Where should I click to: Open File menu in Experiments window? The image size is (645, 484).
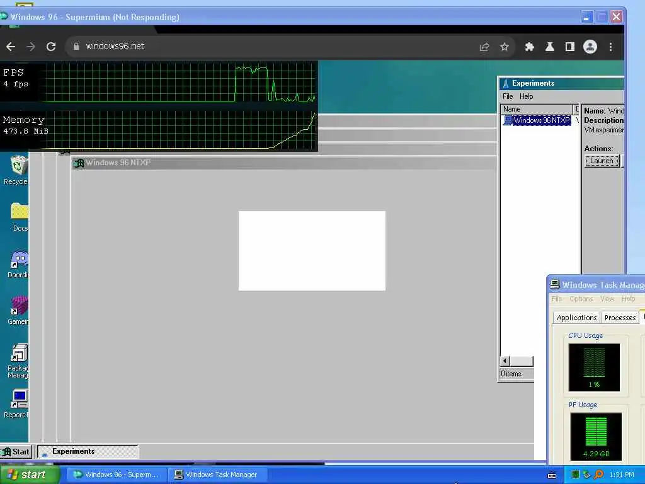(x=508, y=96)
